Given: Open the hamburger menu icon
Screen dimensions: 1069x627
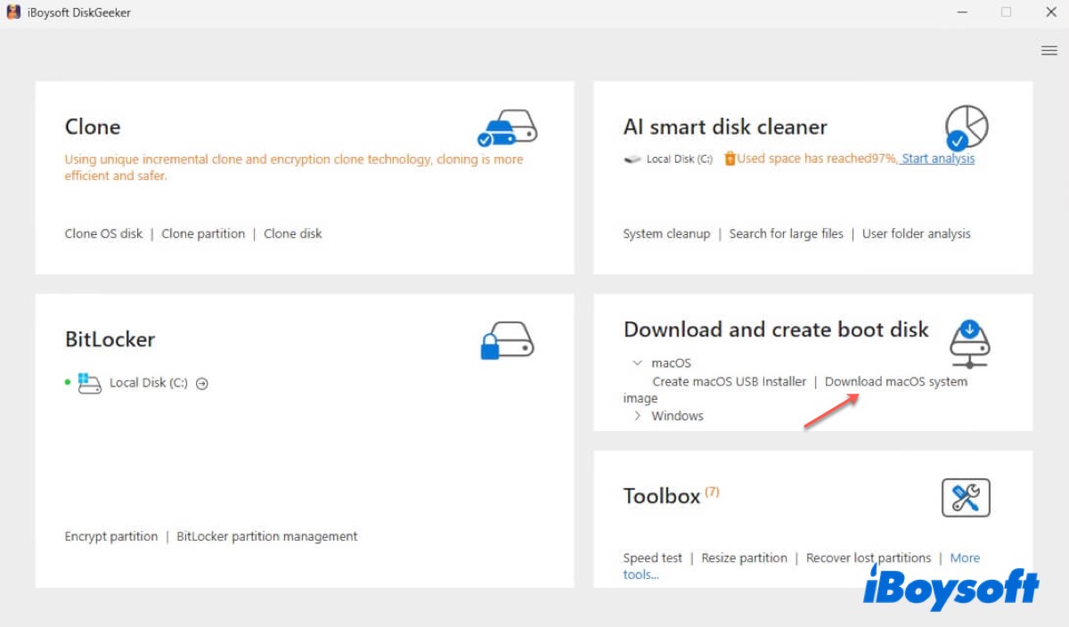Looking at the screenshot, I should click(x=1049, y=51).
